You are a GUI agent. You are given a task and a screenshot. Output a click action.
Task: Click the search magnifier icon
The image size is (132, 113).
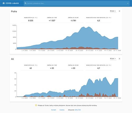pos(26,3)
